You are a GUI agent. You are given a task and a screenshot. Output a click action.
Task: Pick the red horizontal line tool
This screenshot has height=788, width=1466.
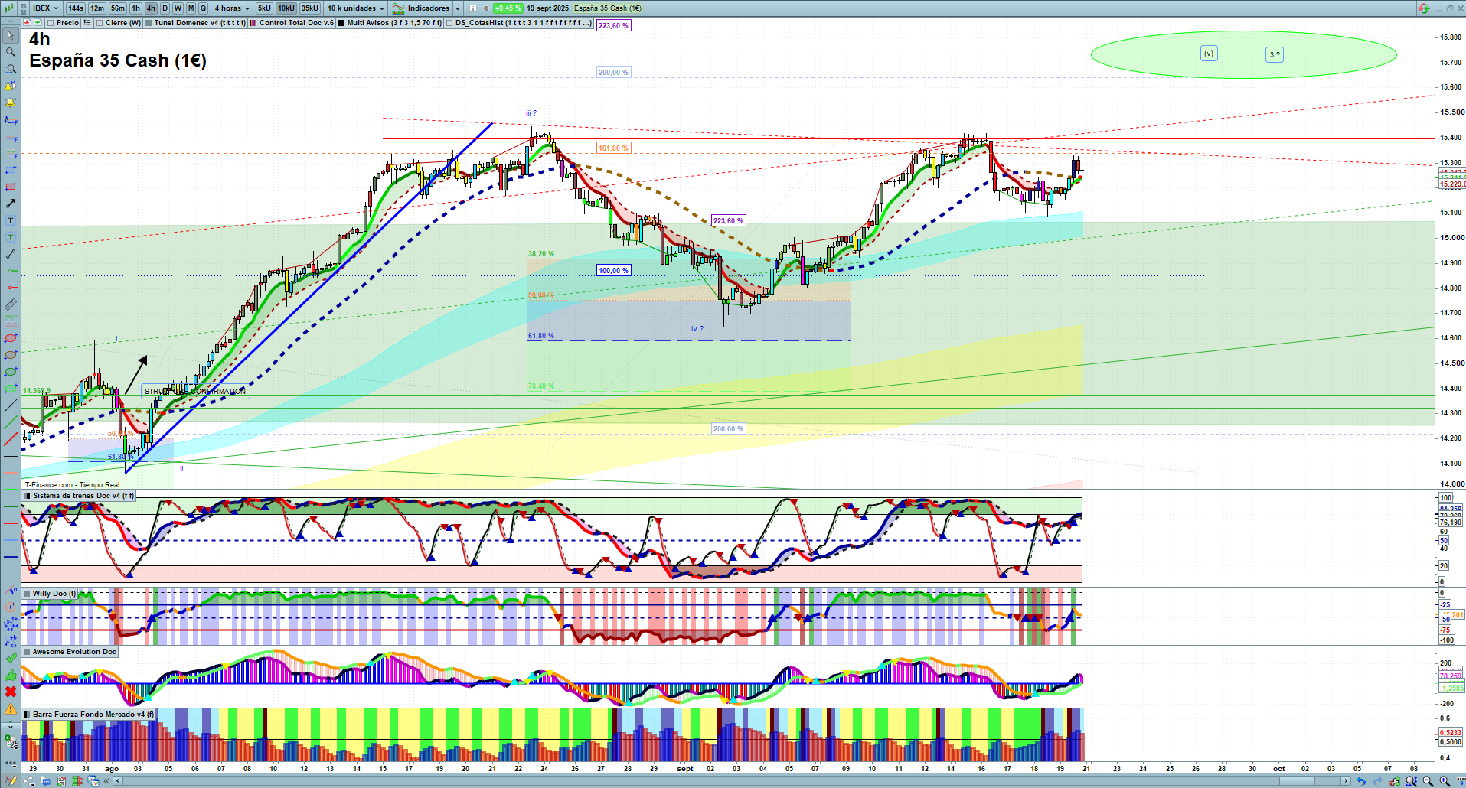point(11,288)
